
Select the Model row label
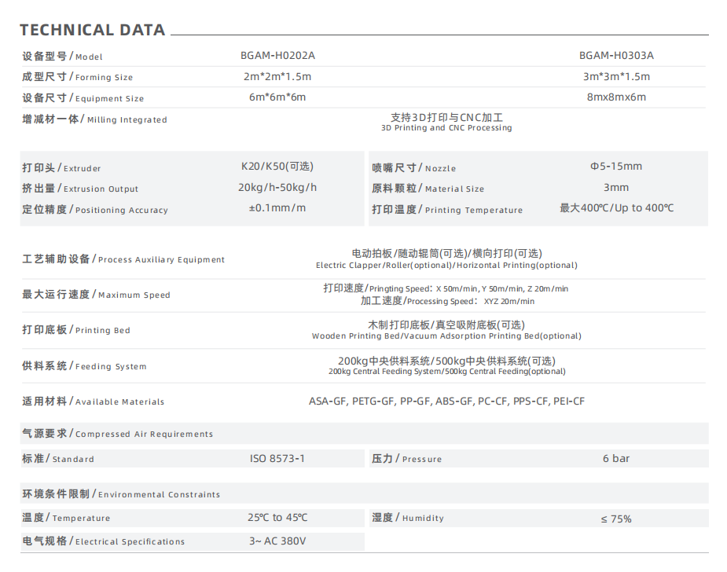click(x=62, y=56)
